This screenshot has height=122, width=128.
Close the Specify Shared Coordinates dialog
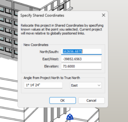(103, 15)
